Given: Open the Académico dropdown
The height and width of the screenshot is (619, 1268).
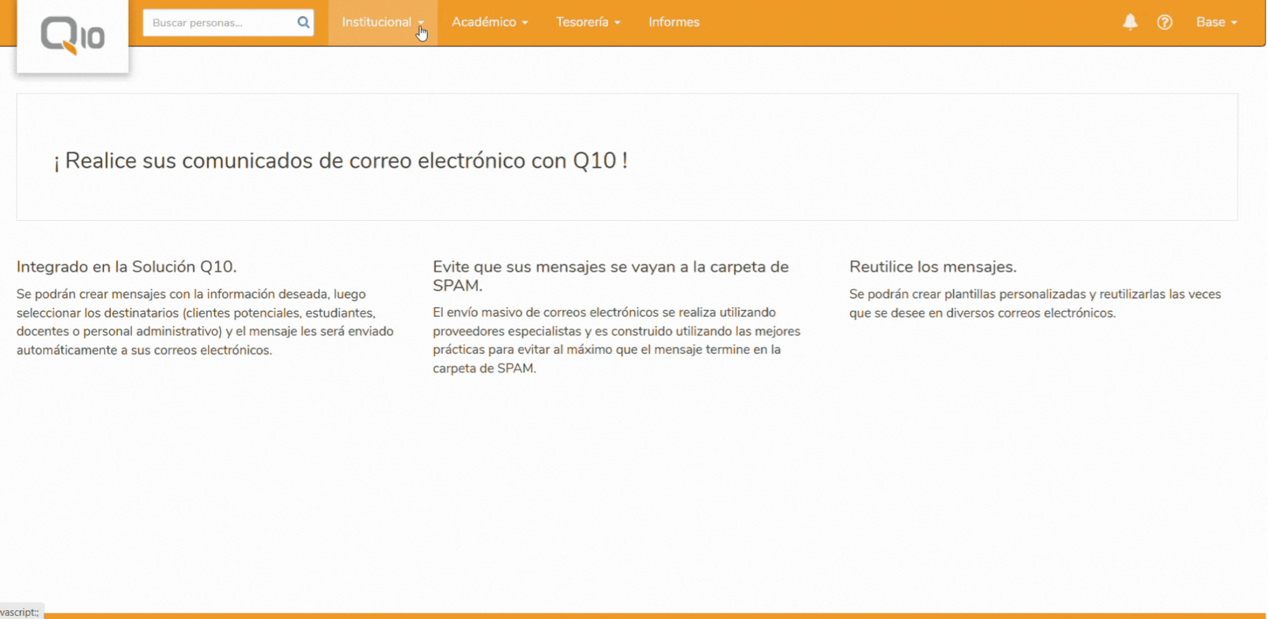Looking at the screenshot, I should pos(489,22).
